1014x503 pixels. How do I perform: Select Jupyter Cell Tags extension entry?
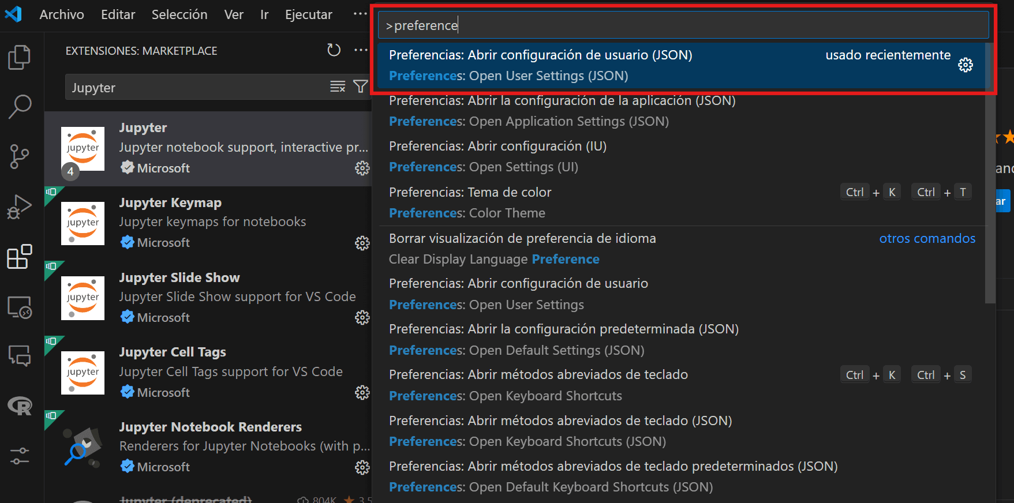point(208,373)
